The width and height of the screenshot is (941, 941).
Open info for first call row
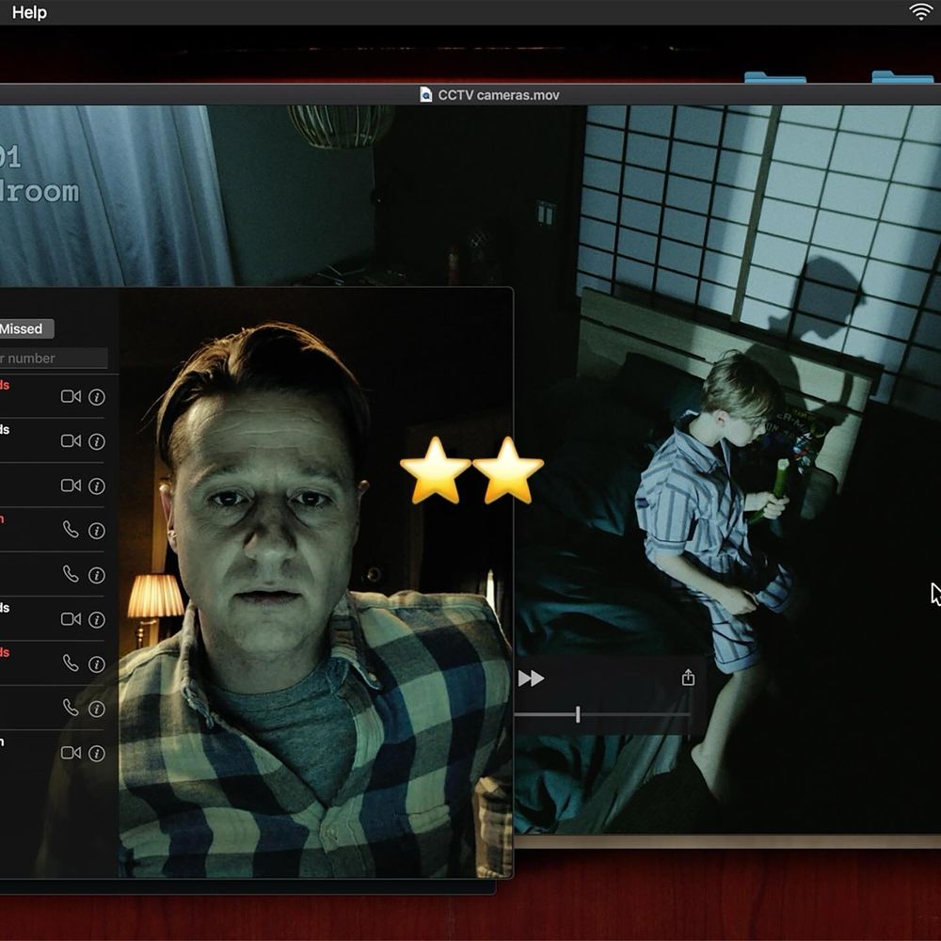tap(97, 397)
